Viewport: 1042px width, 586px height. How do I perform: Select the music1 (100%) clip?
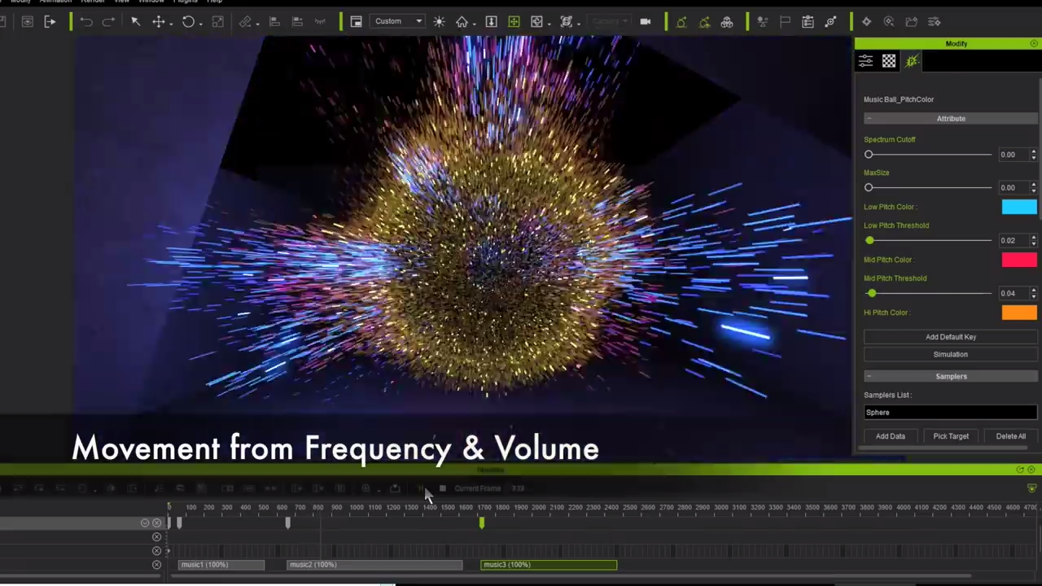[x=221, y=565]
